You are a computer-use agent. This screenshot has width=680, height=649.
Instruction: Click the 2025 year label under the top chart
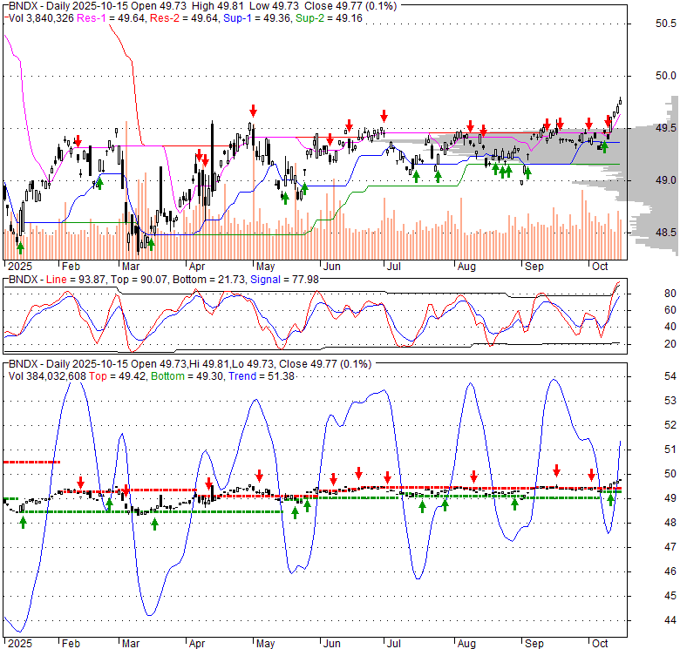coord(20,267)
